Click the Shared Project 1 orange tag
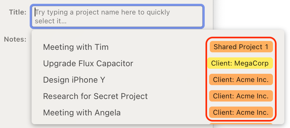The image size is (290, 128). (x=241, y=47)
